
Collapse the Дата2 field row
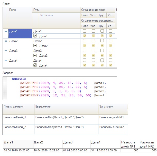pyautogui.click(x=6, y=41)
